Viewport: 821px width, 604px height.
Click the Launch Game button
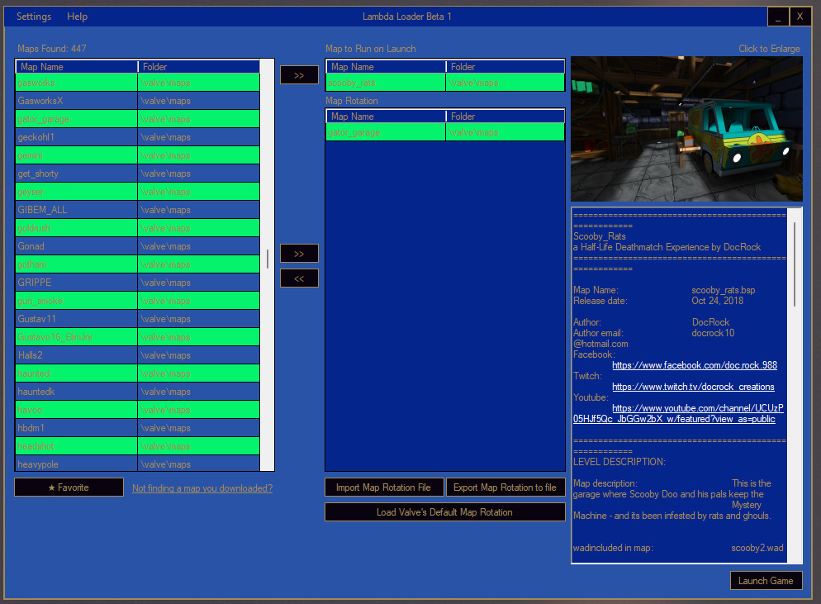click(x=766, y=580)
